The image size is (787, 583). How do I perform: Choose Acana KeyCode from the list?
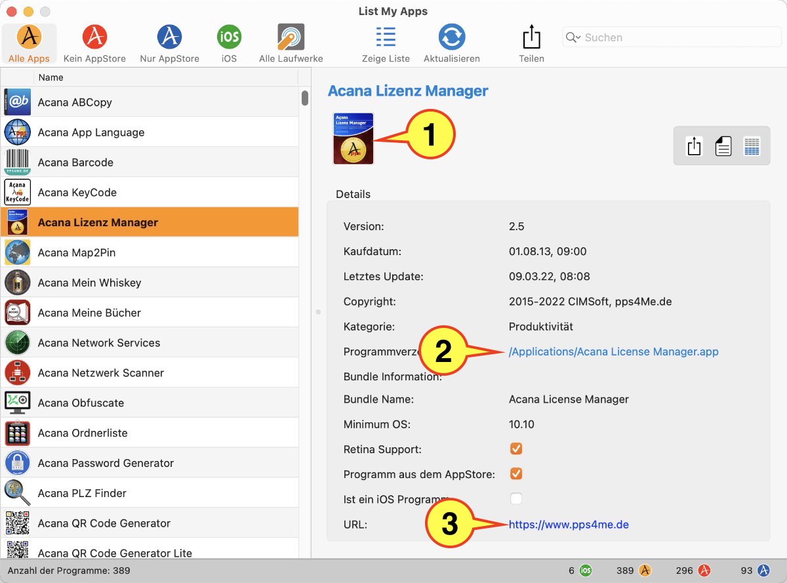pos(77,193)
